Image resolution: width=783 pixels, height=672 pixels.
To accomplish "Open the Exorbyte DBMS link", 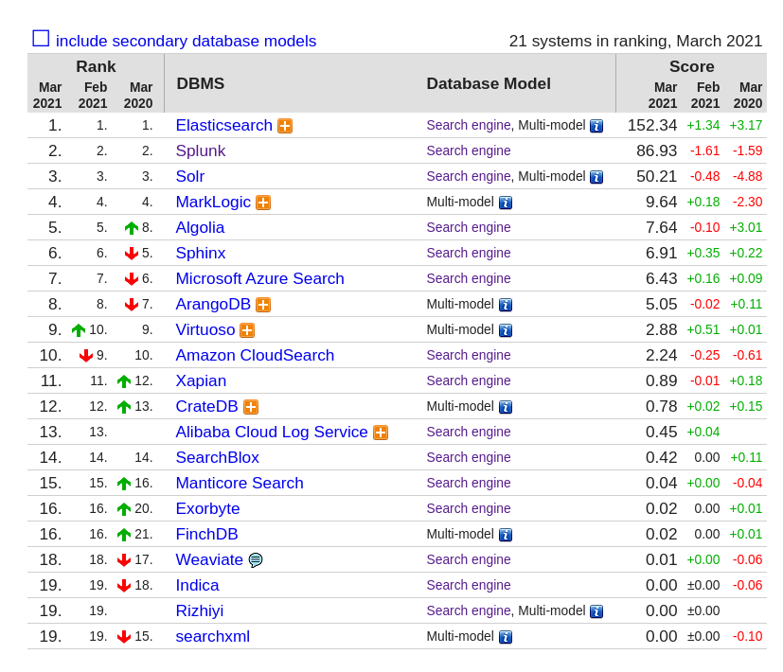I will pyautogui.click(x=207, y=509).
